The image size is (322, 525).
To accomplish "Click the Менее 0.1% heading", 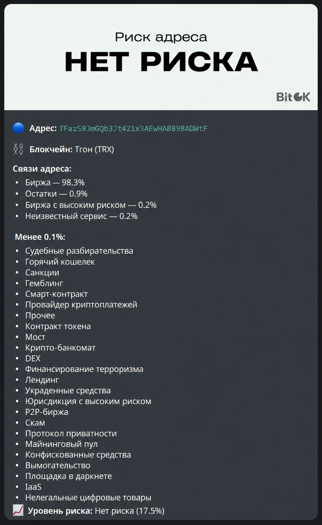I will (40, 237).
